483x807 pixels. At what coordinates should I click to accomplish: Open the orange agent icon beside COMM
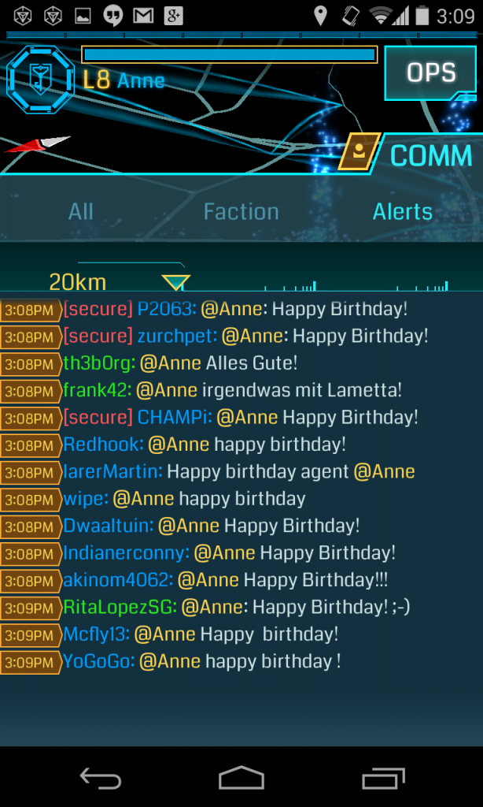point(359,152)
